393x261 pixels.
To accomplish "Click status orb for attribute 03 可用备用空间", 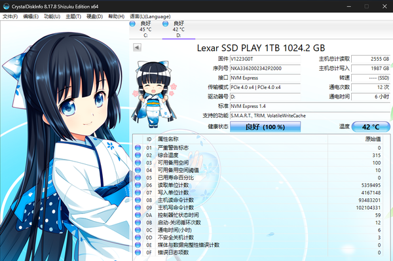I will click(x=138, y=163).
